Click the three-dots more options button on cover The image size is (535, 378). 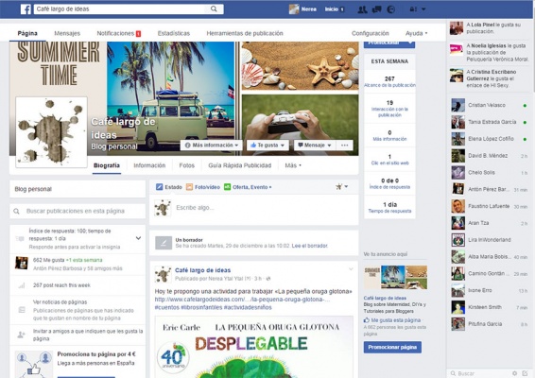345,145
